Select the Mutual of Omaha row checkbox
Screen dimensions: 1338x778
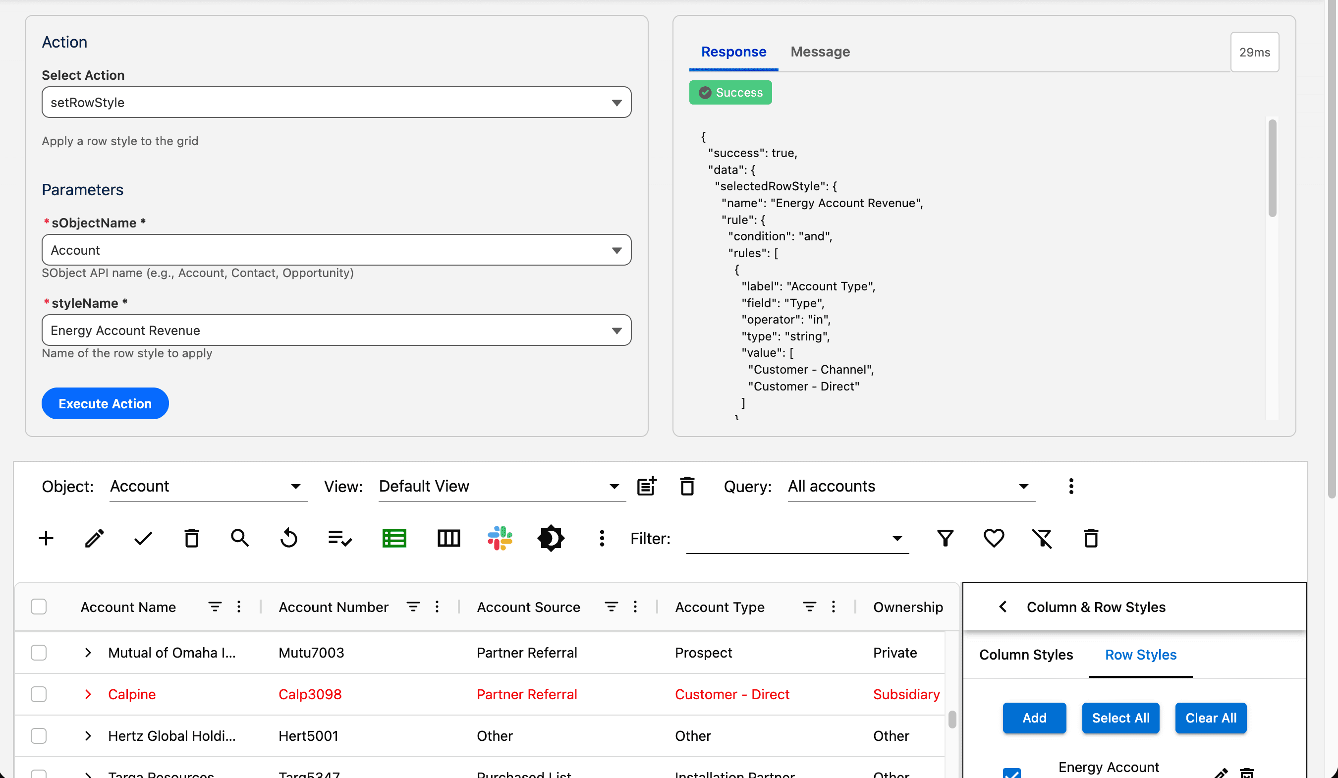pyautogui.click(x=39, y=652)
